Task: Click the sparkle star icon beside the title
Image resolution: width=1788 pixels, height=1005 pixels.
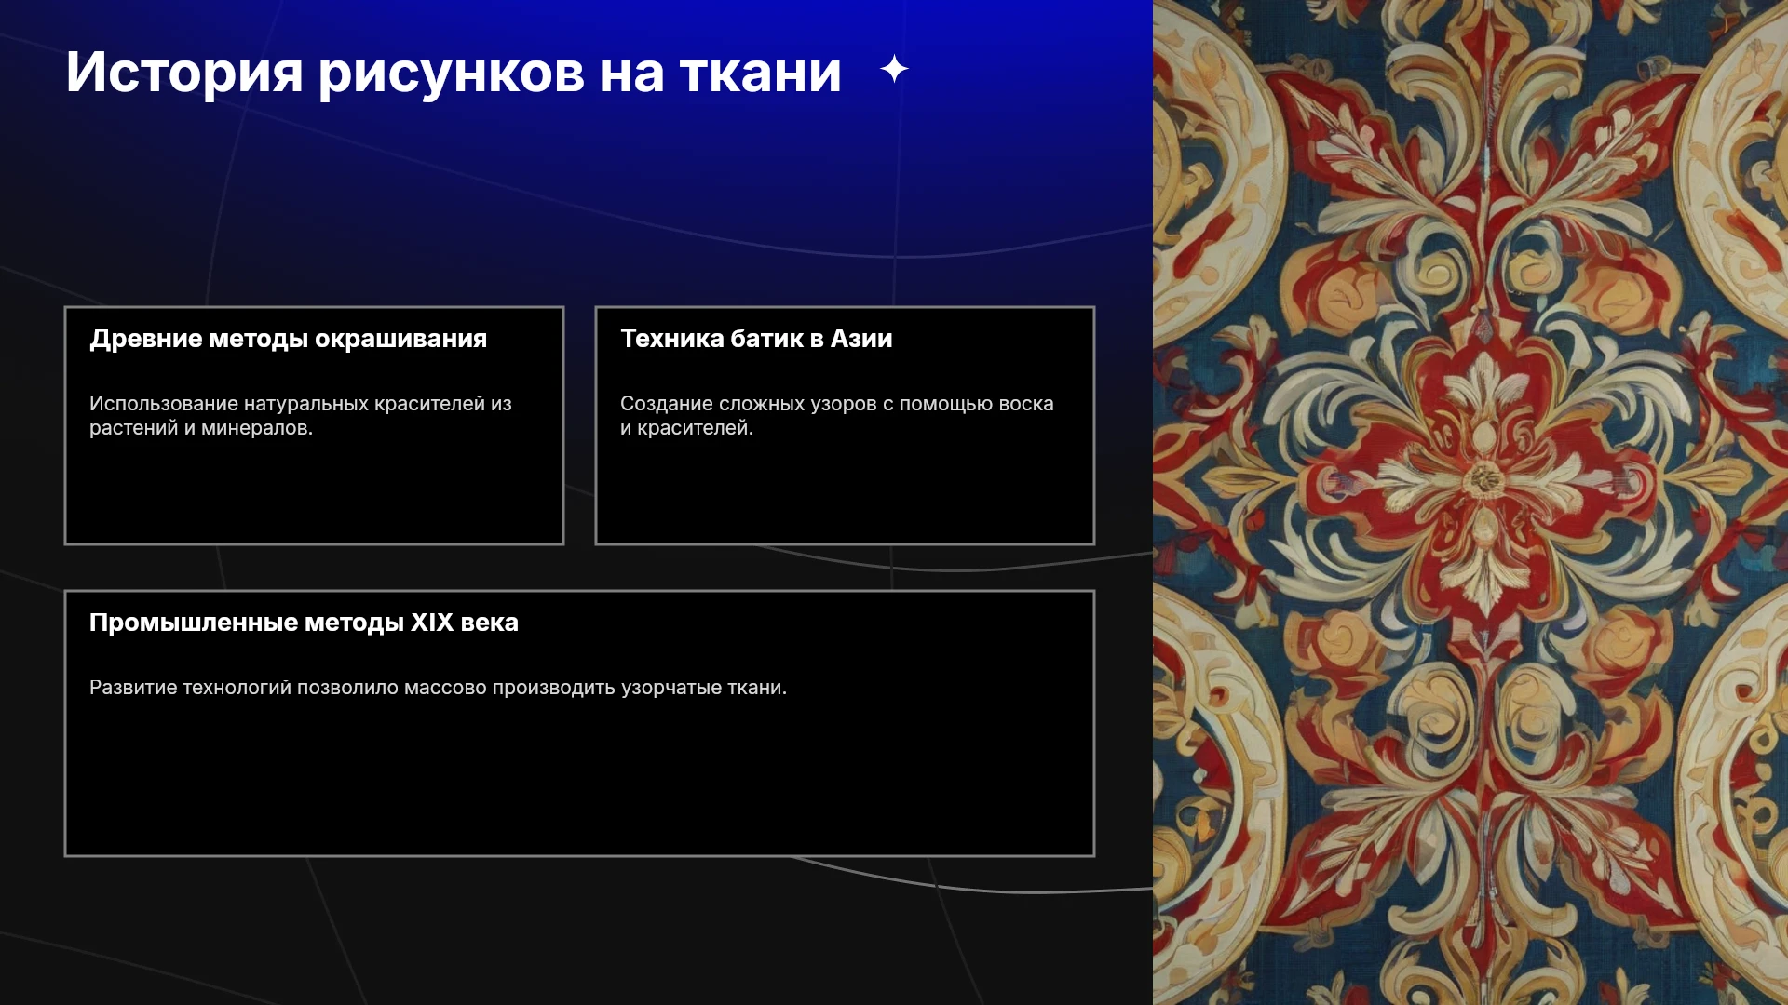Action: coord(894,70)
